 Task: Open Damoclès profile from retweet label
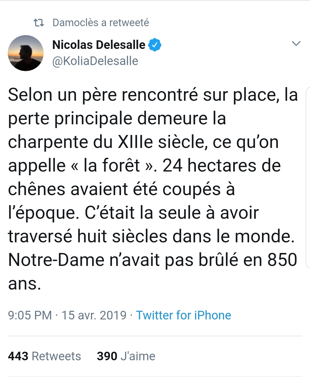pyautogui.click(x=75, y=23)
